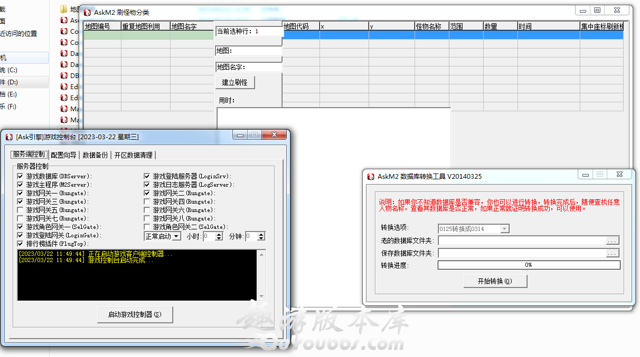Increase the 小时 value with up arrow
Screen dimensions: 640x357
[x=219, y=234]
